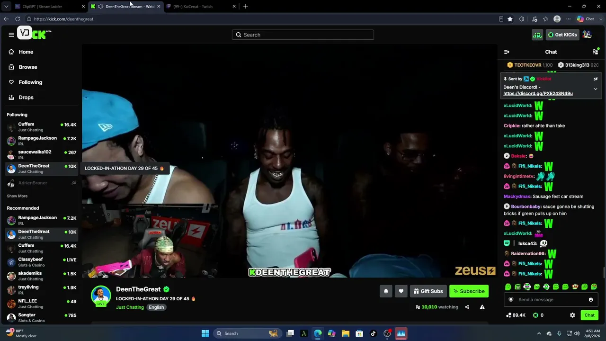This screenshot has width=606, height=341.
Task: Go back in the browser
Action: 6,19
